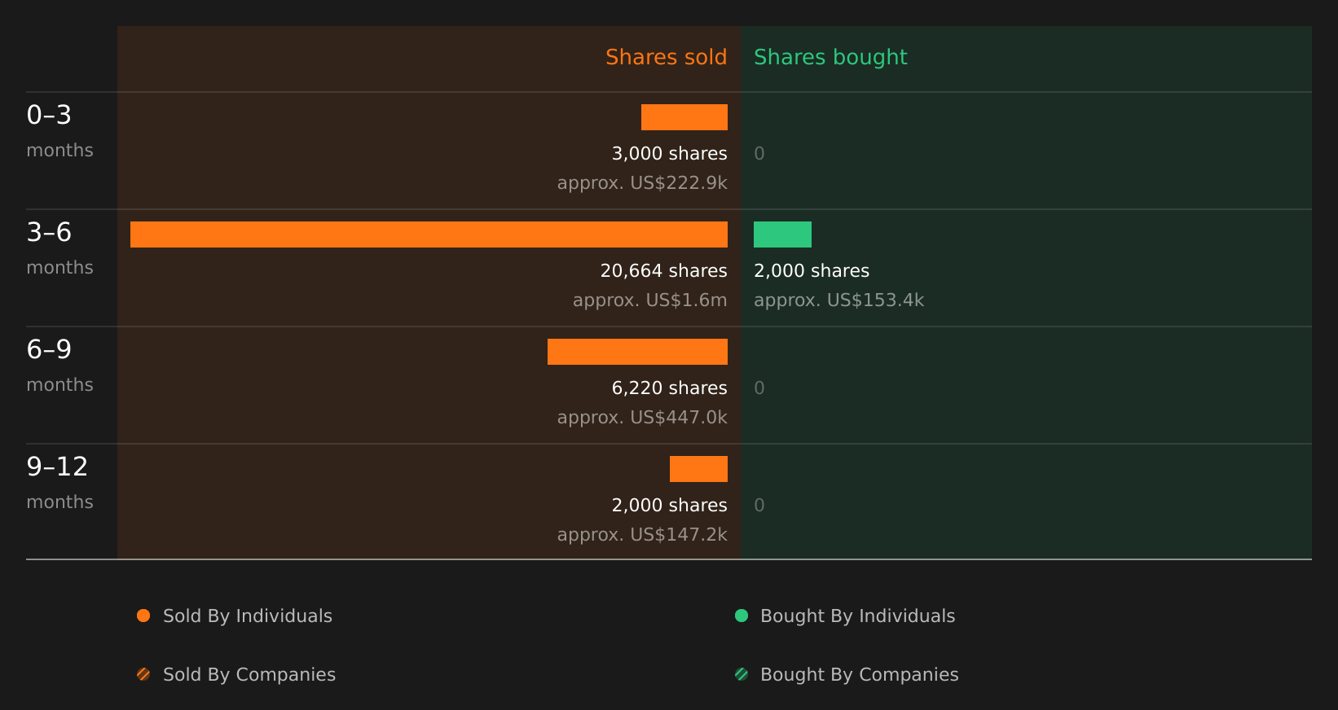
Task: Click the approx. US$447.0k value
Action: pos(642,418)
